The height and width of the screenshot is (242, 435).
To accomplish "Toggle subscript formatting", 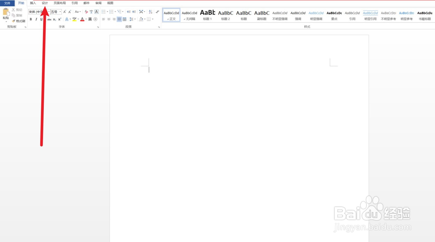I will (54, 19).
